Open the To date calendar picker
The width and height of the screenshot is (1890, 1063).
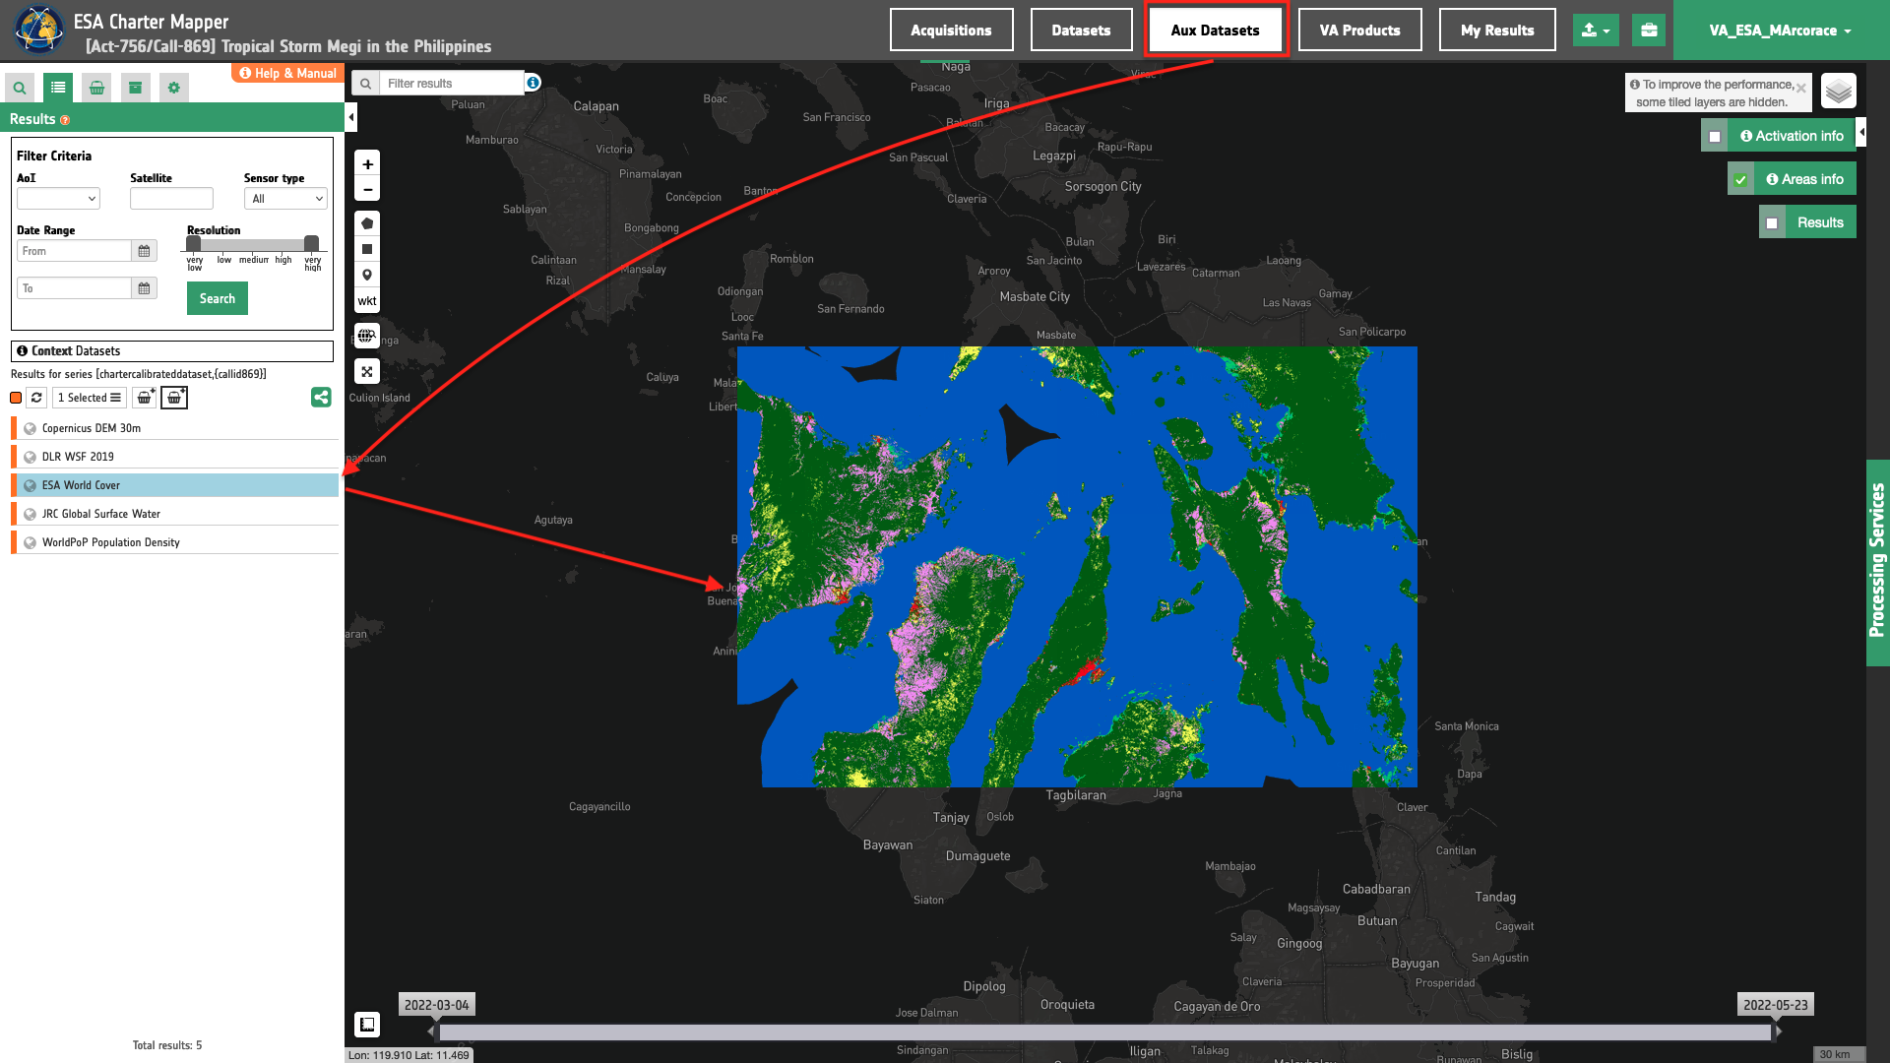point(144,288)
